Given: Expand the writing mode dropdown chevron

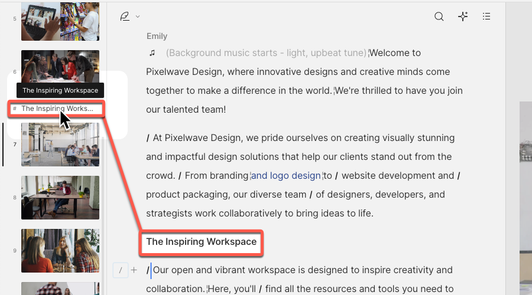Looking at the screenshot, I should click(138, 17).
